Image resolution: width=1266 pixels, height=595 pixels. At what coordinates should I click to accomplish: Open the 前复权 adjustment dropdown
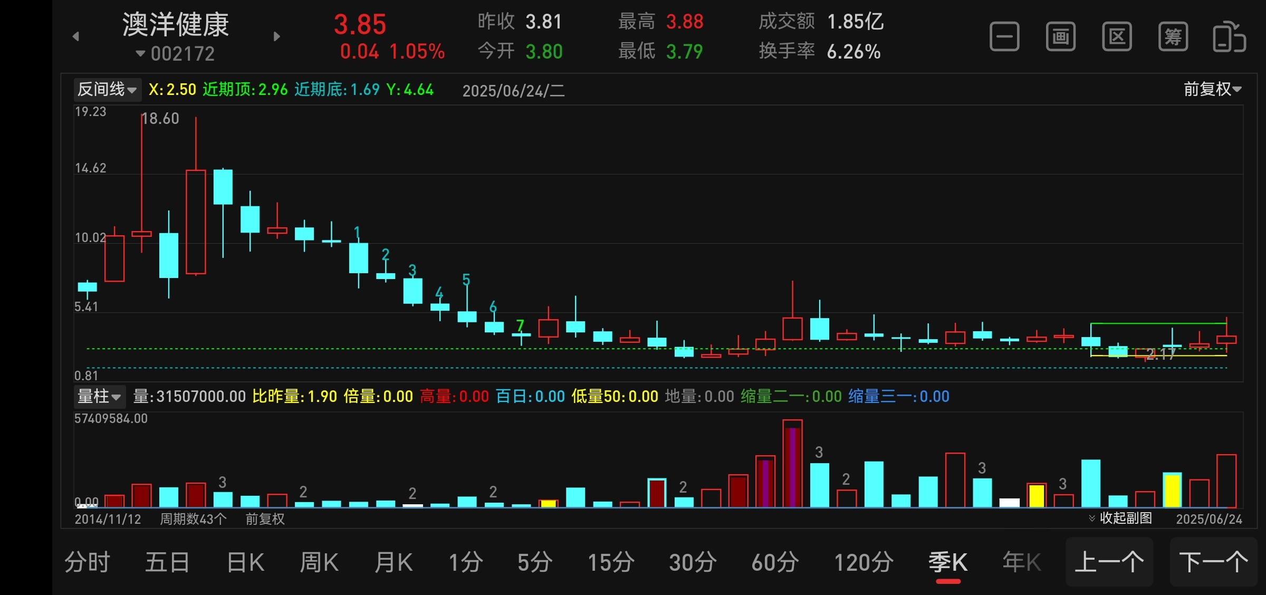(1212, 89)
